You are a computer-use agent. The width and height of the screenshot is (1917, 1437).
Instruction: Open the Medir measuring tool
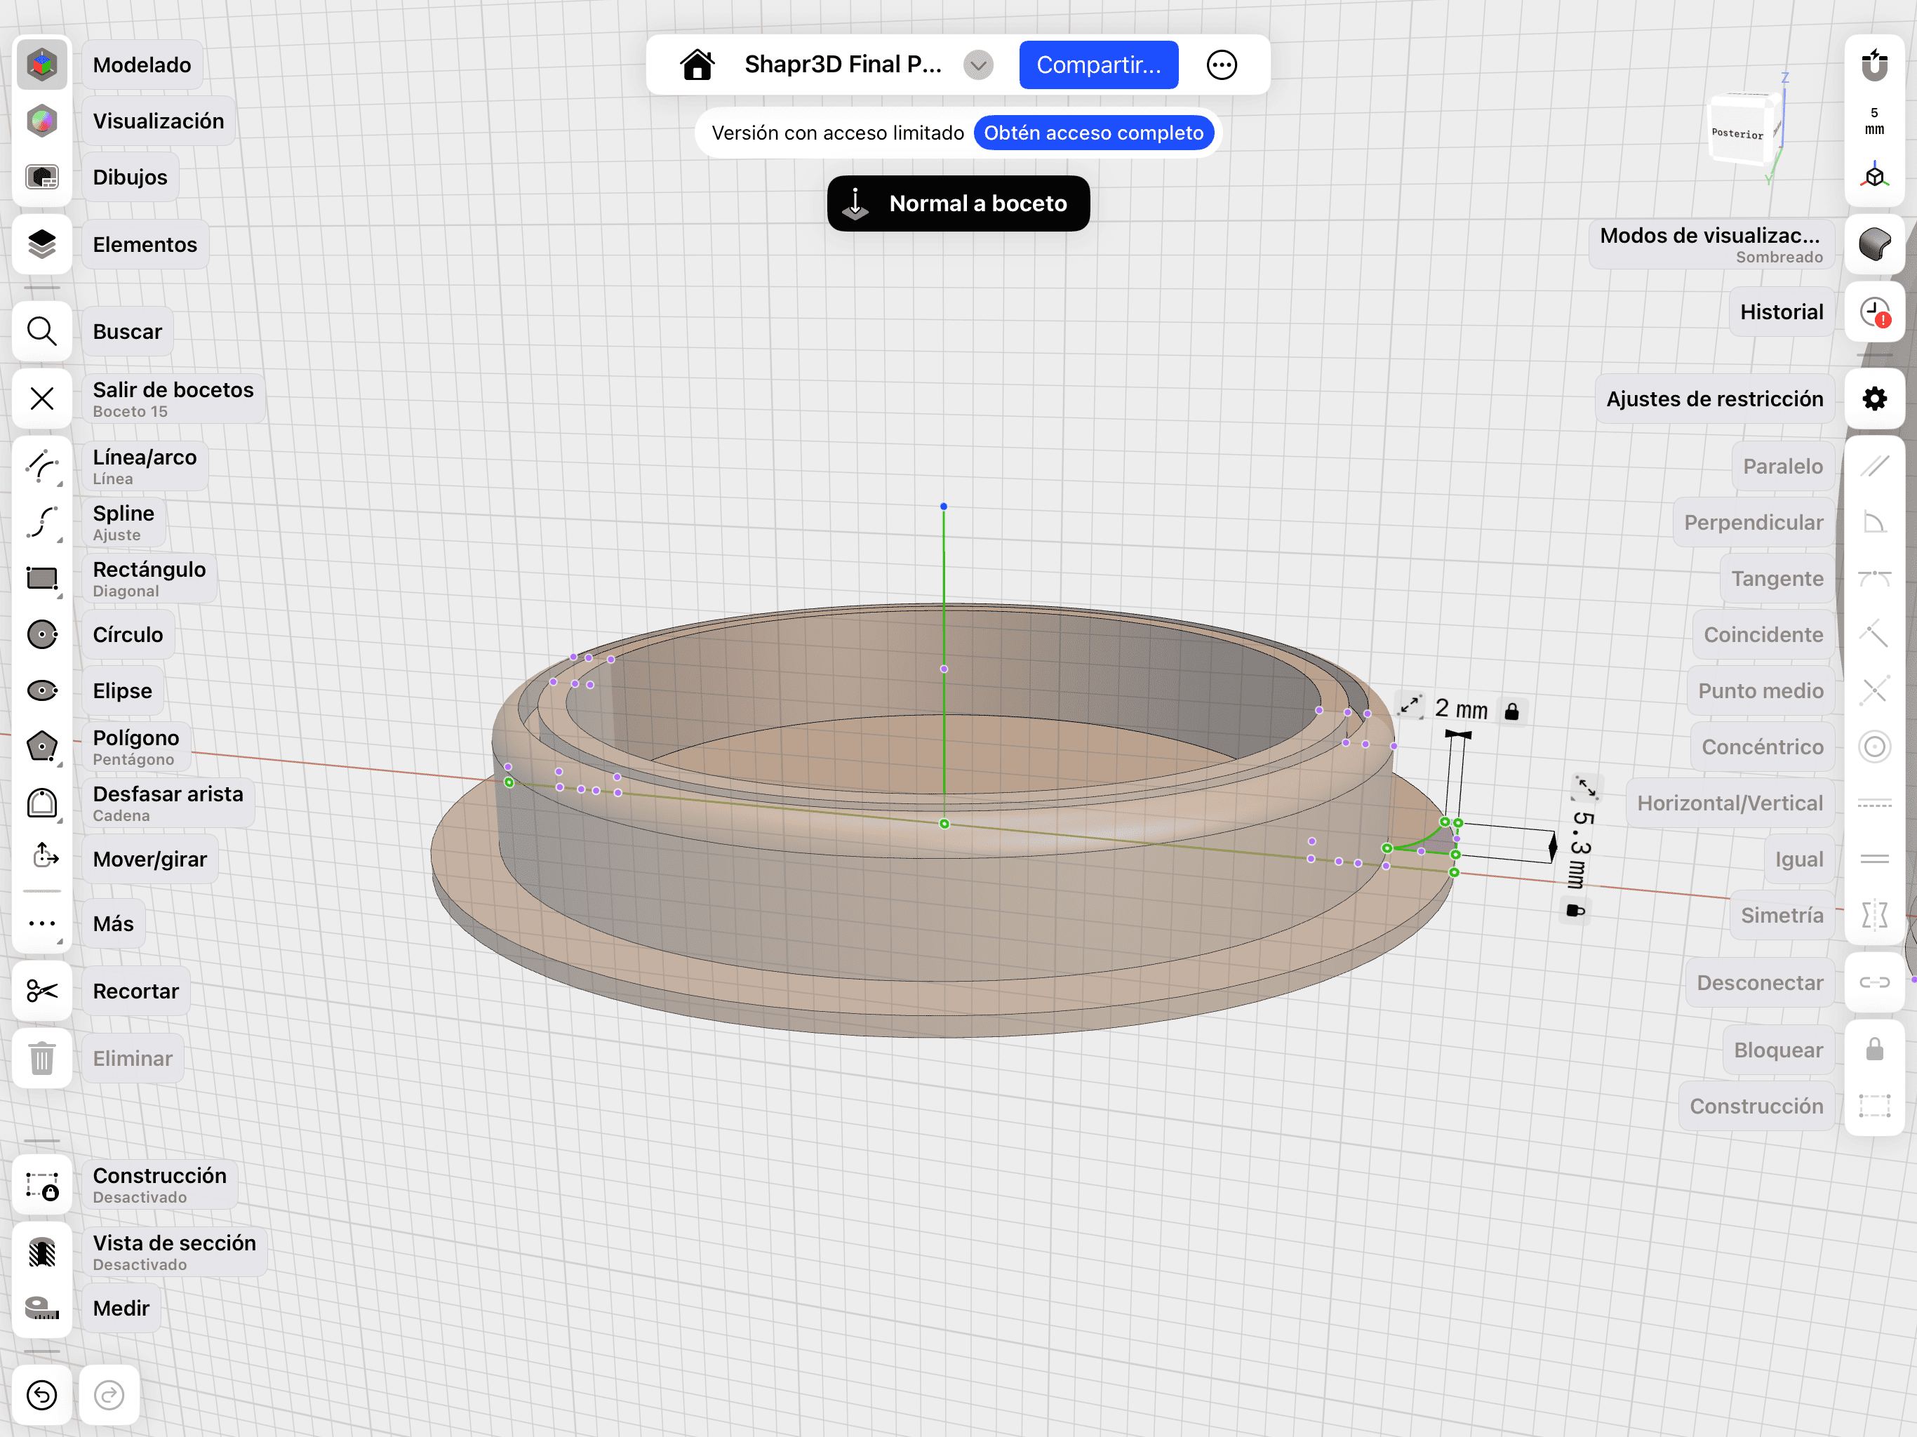[41, 1308]
